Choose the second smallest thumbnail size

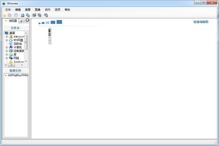pyautogui.click(x=43, y=23)
